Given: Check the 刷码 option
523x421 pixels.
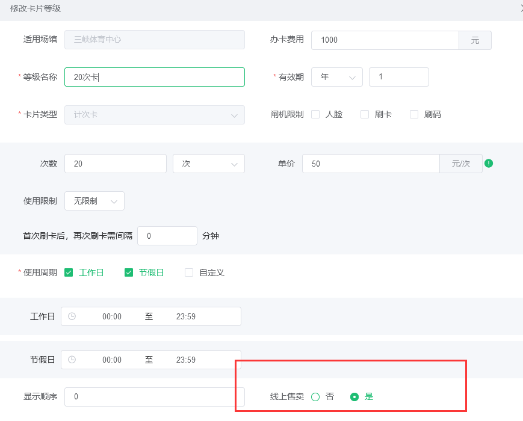Looking at the screenshot, I should click(x=414, y=114).
